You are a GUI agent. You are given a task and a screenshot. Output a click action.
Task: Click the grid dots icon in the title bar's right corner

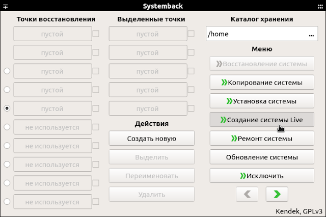click(x=320, y=7)
